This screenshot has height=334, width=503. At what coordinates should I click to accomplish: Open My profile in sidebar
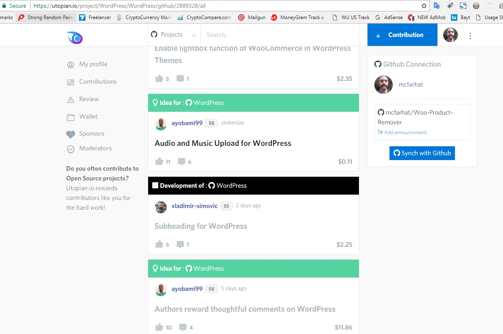93,64
